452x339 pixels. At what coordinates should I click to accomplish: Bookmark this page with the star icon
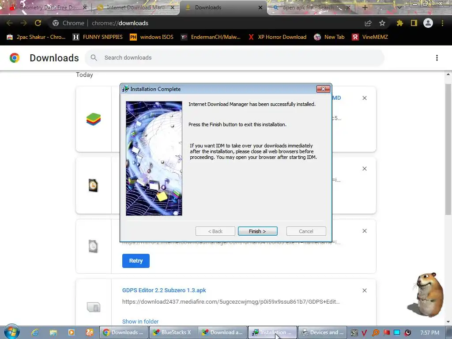(x=382, y=23)
